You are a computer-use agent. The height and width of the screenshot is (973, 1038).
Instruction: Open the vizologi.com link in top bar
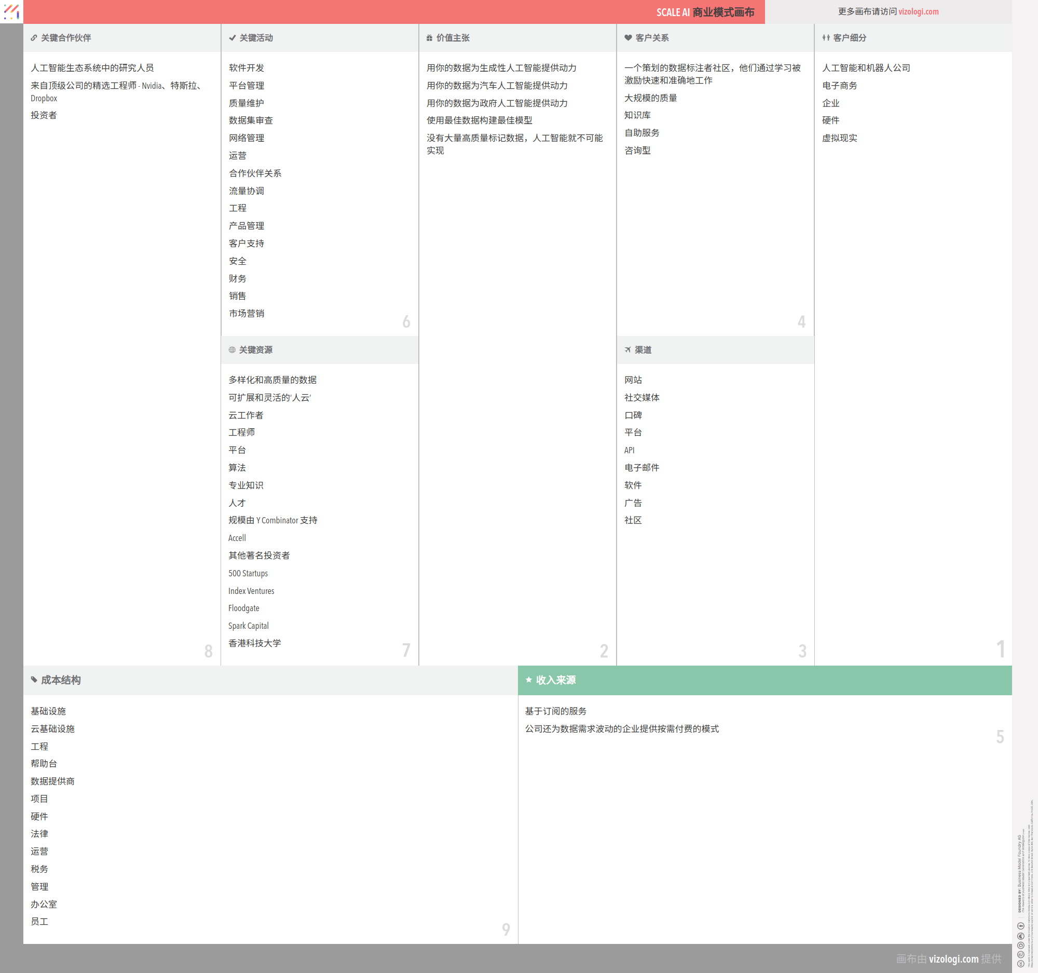click(918, 11)
